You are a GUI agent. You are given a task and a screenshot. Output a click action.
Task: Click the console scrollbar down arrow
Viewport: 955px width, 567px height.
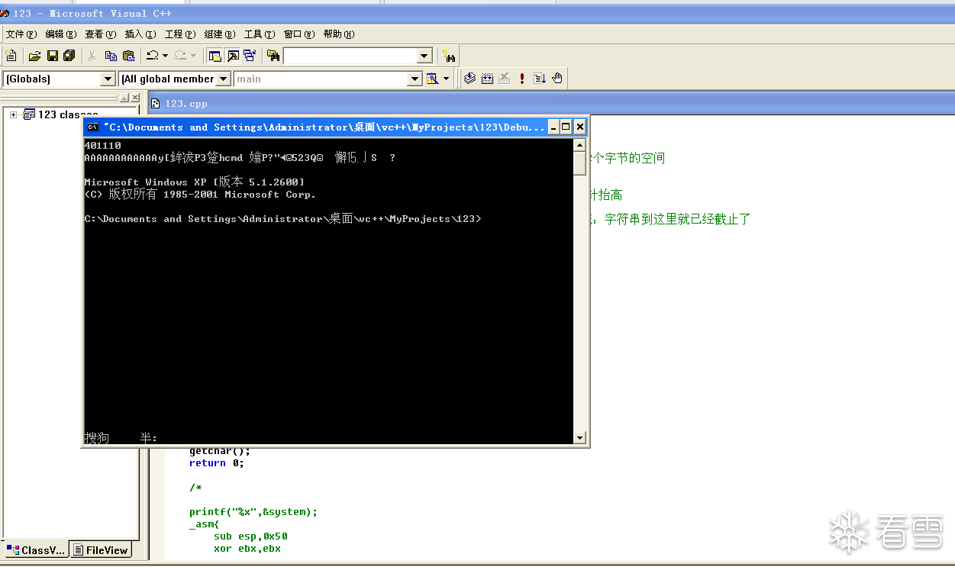point(579,438)
